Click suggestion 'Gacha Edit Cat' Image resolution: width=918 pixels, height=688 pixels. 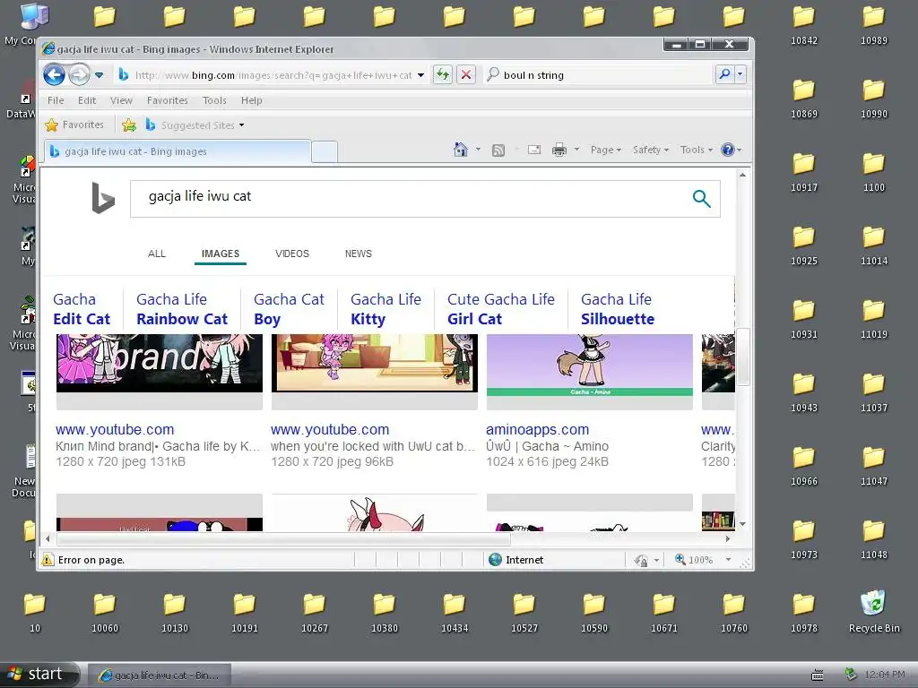[82, 309]
